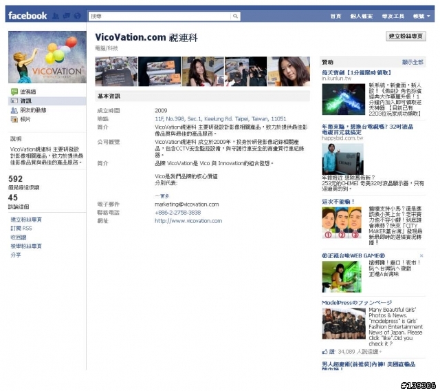Focus the top search input field

pyautogui.click(x=160, y=17)
